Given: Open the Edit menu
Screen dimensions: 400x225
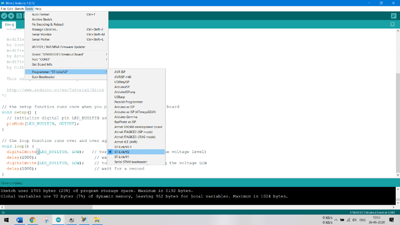Looking at the screenshot, I should tap(10, 9).
